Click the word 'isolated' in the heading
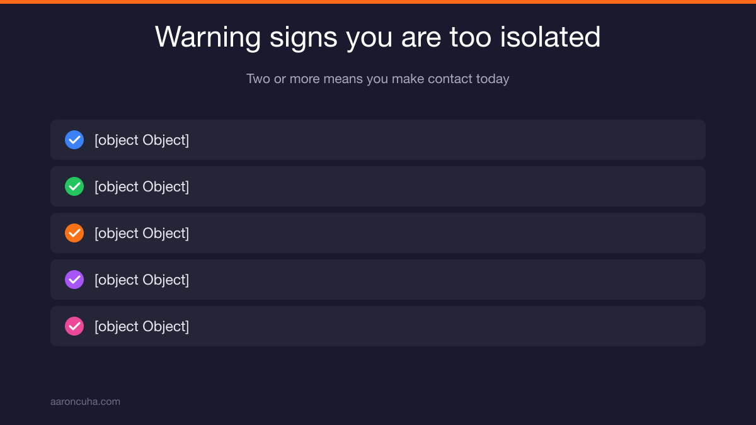This screenshot has height=425, width=756. [550, 37]
